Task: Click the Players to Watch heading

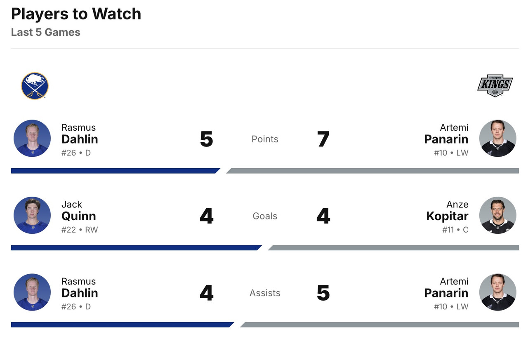Action: 76,14
